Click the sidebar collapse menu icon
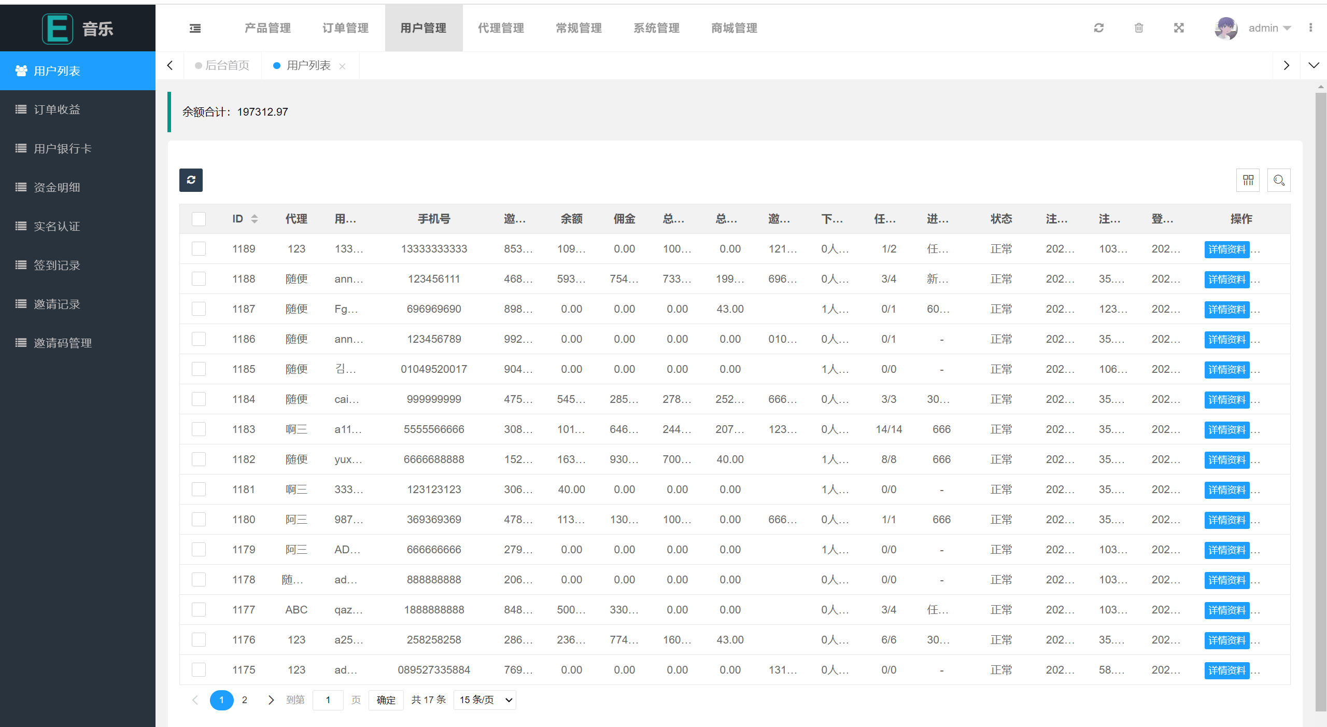 [x=195, y=28]
